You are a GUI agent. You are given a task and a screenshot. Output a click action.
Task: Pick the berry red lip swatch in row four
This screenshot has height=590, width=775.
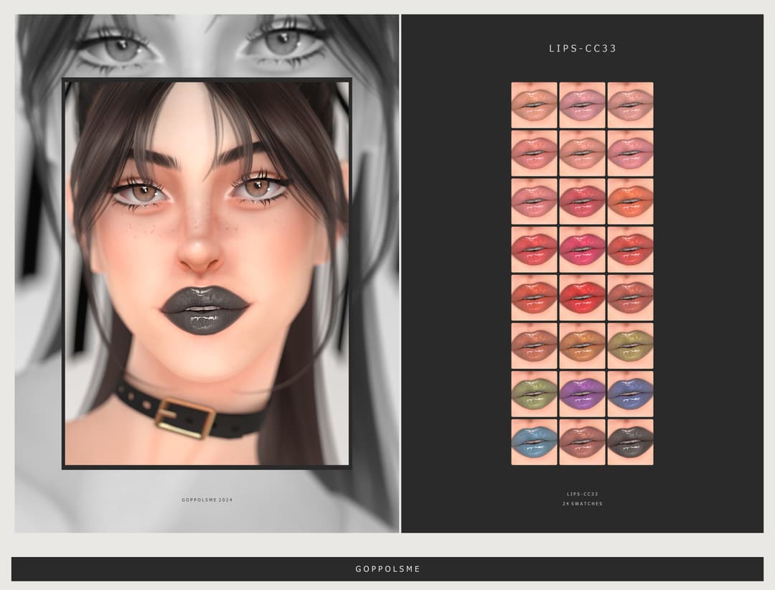point(534,250)
